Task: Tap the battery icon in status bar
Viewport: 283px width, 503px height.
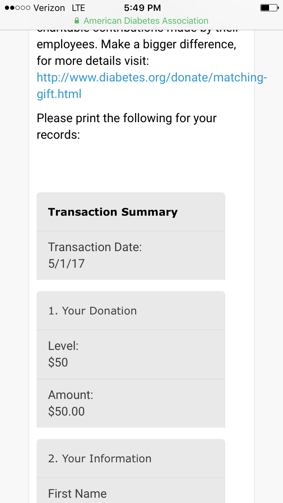Action: point(269,8)
